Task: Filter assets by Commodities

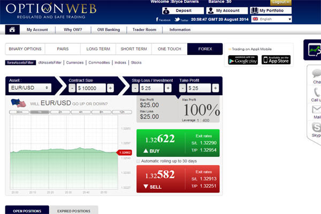Action: coord(99,63)
